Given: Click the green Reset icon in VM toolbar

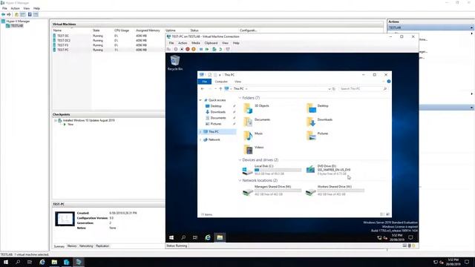Looking at the screenshot, I should click(x=207, y=50).
